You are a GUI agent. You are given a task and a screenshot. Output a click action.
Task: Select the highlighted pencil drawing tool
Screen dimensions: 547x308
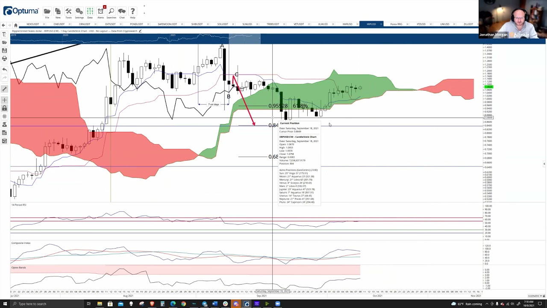(x=4, y=89)
